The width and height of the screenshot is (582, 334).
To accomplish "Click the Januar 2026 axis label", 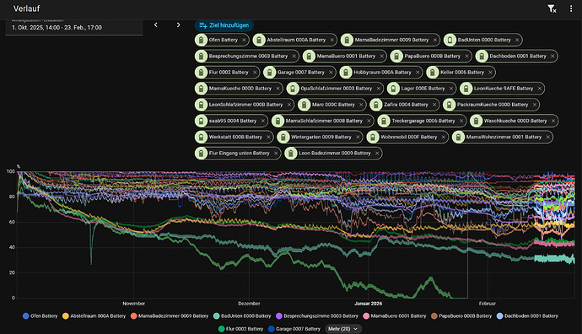I will (369, 304).
